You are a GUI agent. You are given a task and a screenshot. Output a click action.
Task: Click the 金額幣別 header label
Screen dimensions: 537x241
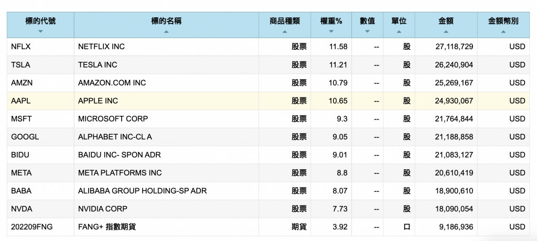[x=503, y=21]
